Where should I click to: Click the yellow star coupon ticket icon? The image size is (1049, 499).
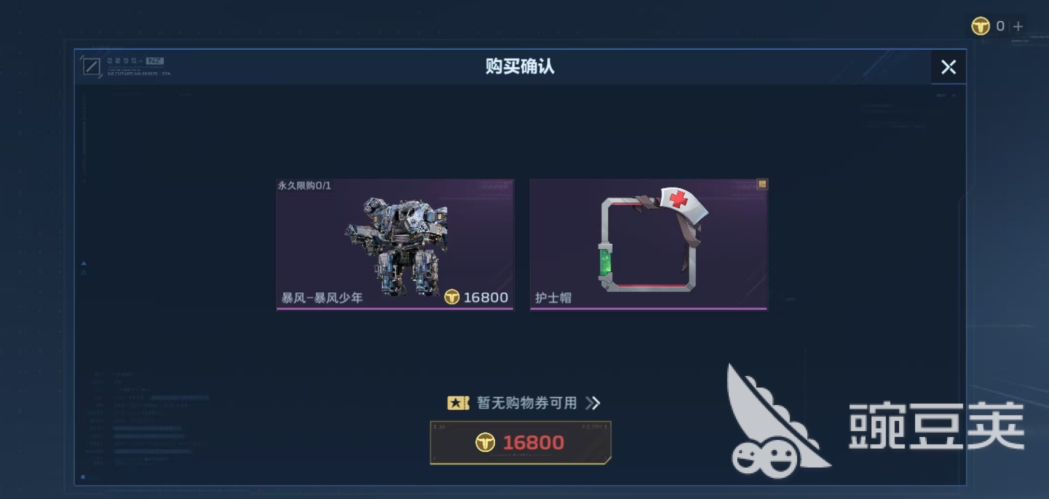coord(458,403)
